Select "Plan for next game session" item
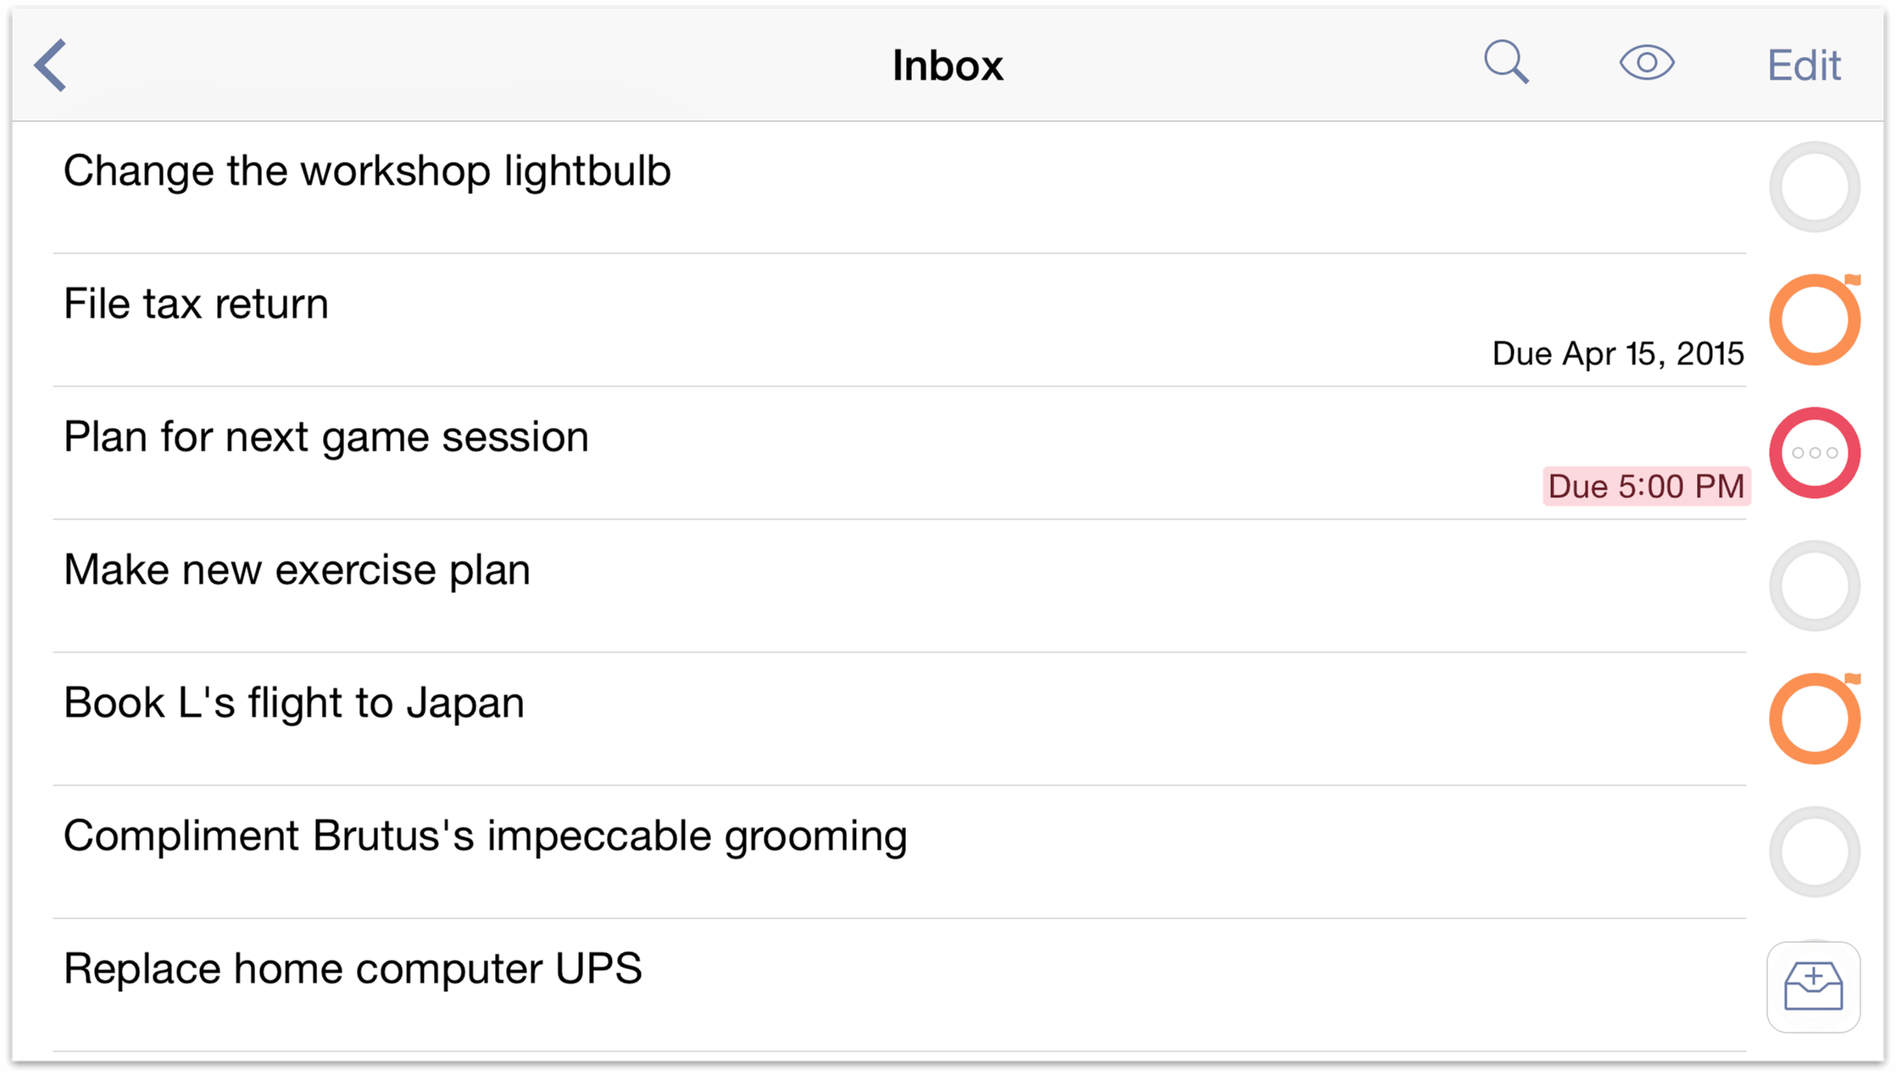Viewport: 1896px width, 1075px height. [325, 437]
